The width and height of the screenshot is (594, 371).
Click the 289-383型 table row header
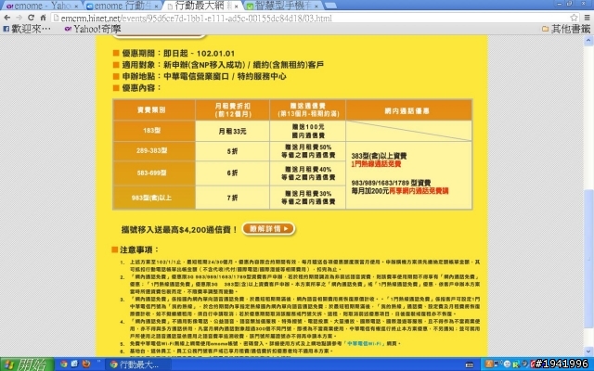154,150
